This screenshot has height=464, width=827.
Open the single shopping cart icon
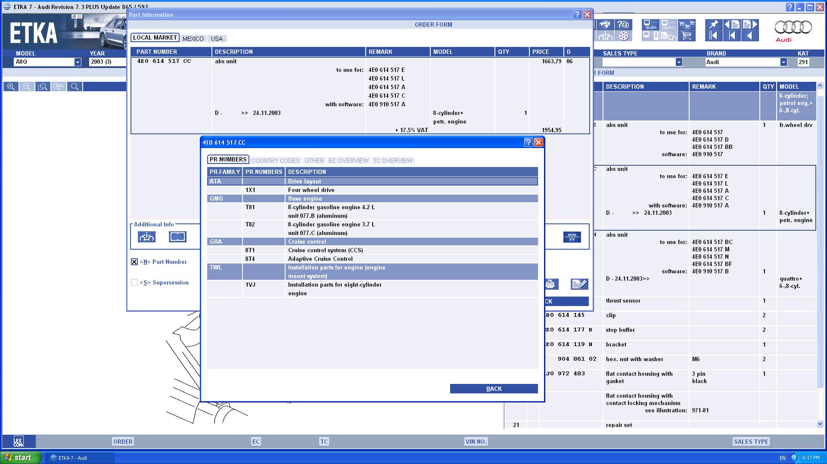687,36
